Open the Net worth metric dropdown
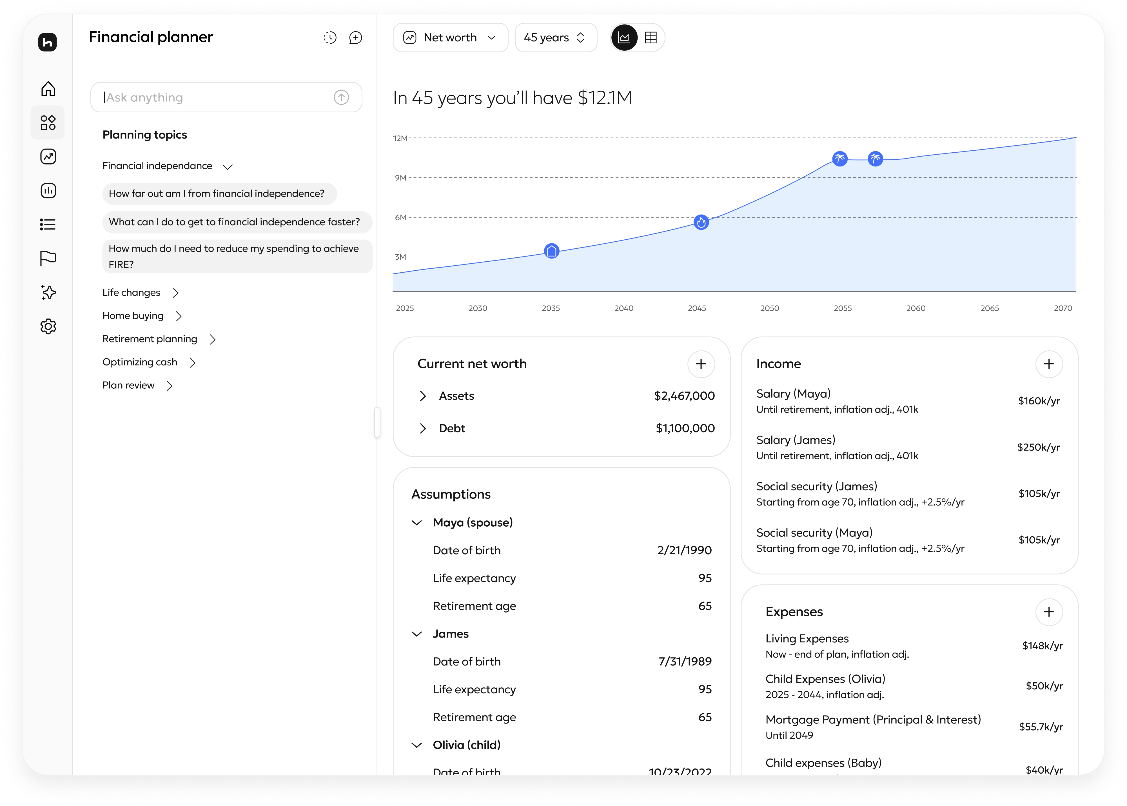The width and height of the screenshot is (1127, 806). pyautogui.click(x=450, y=37)
